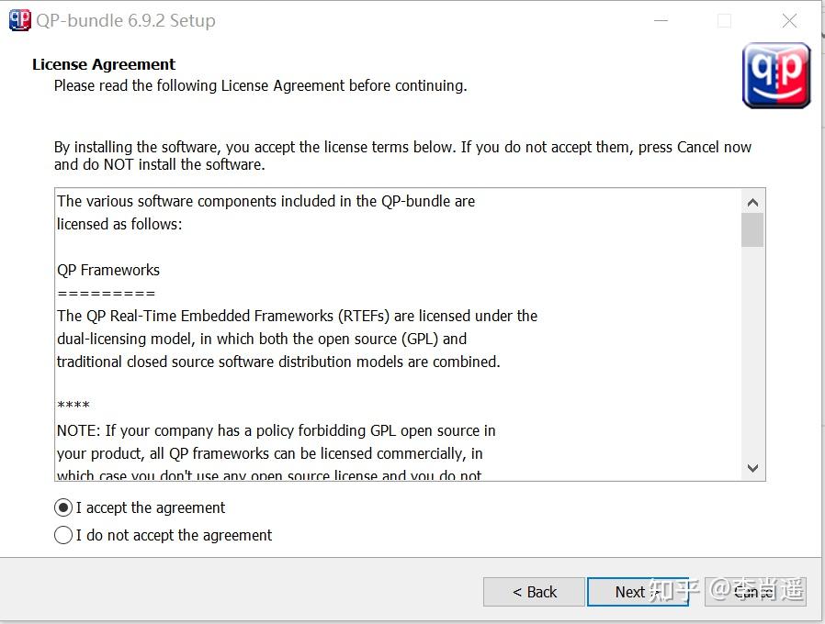825x624 pixels.
Task: Cancel the installation
Action: point(755,592)
